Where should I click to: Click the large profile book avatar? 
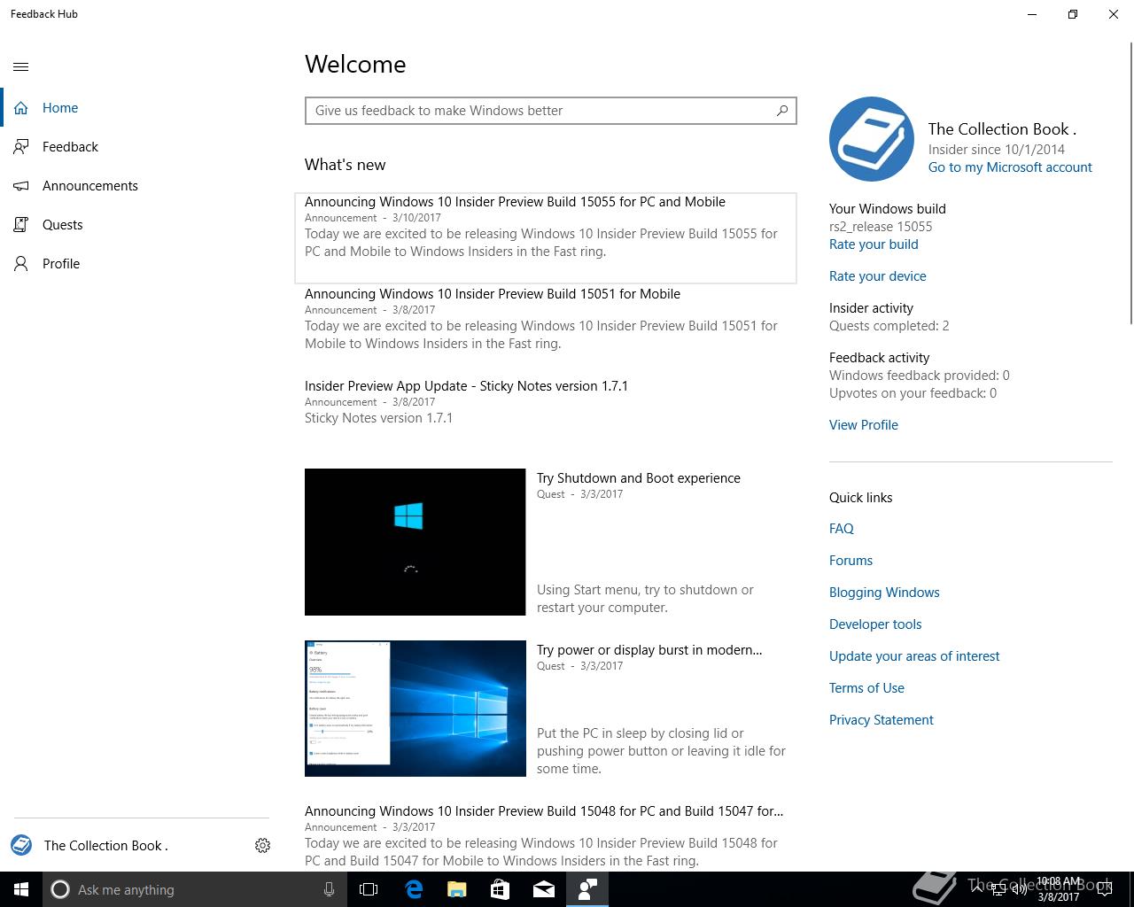pos(872,139)
